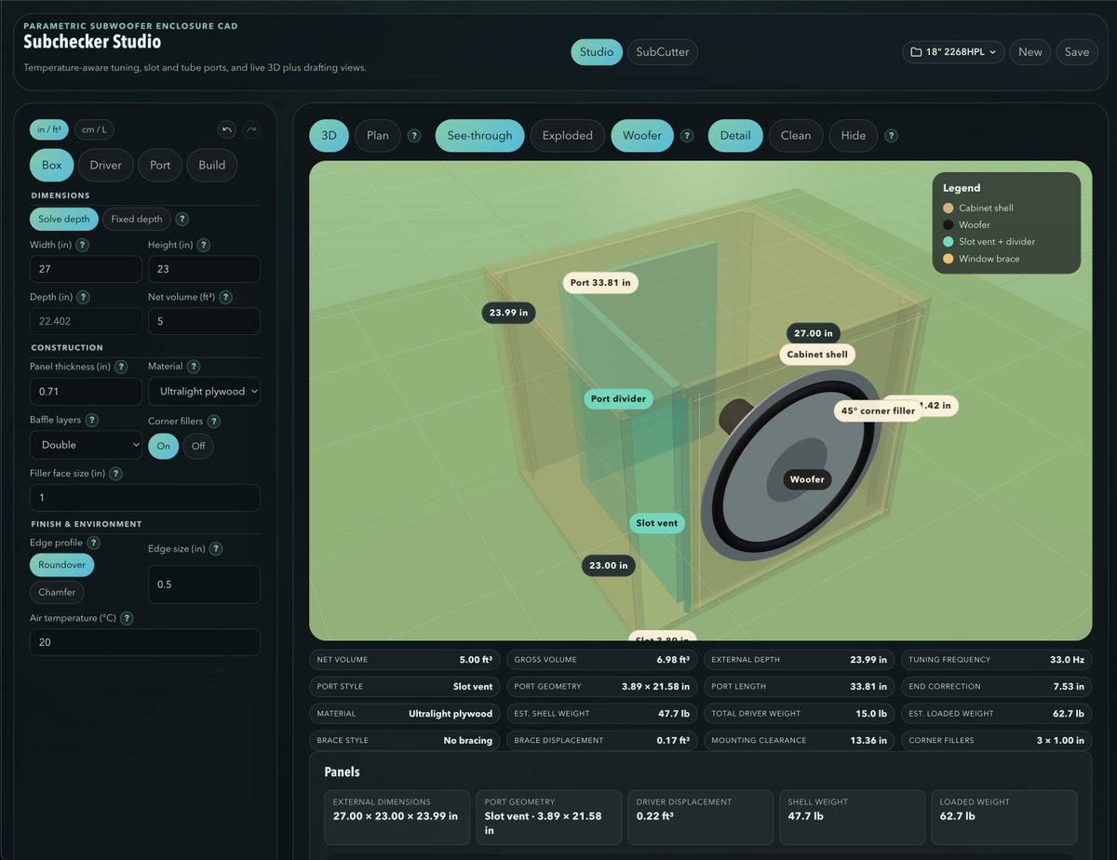
Task: Open the Driver tab
Action: (106, 165)
